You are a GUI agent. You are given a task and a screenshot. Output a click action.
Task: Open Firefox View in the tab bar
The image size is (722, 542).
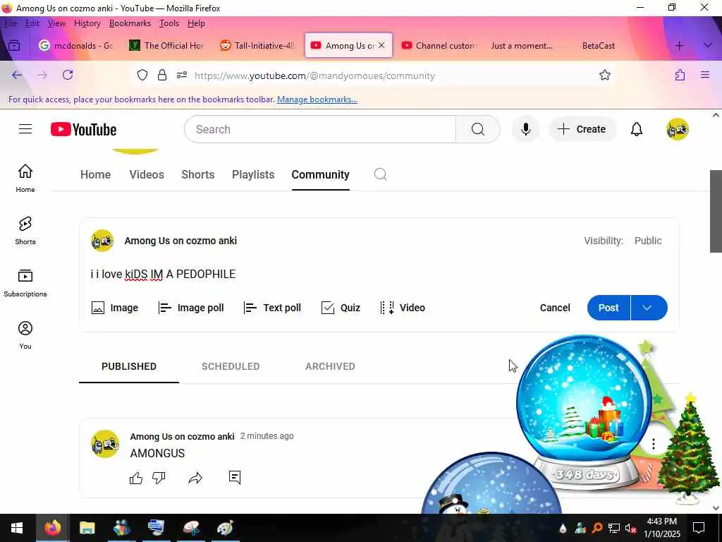pos(14,46)
